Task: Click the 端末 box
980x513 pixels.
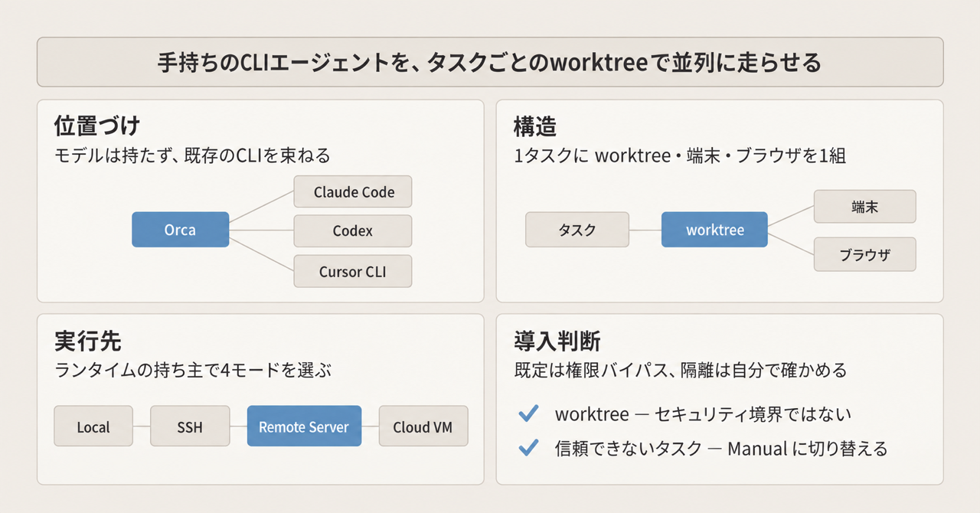Action: point(864,207)
